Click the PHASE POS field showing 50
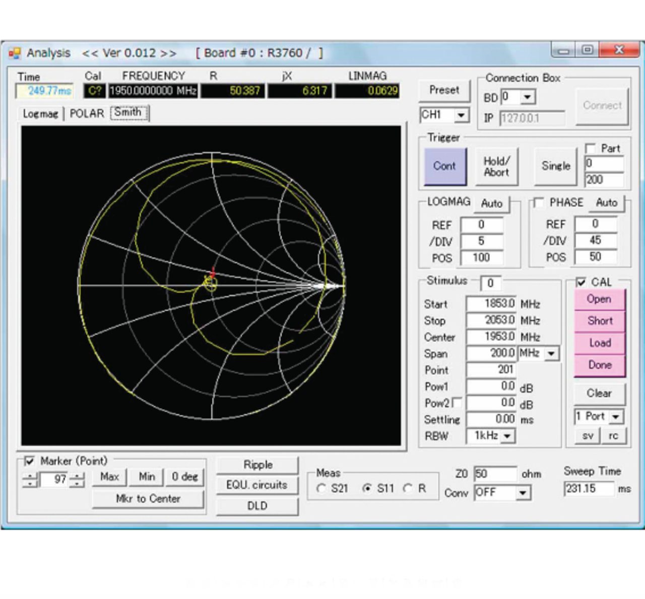 [596, 257]
